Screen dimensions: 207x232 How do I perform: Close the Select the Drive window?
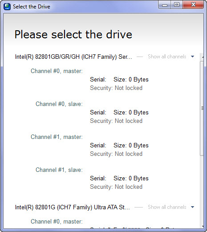pyautogui.click(x=193, y=5)
